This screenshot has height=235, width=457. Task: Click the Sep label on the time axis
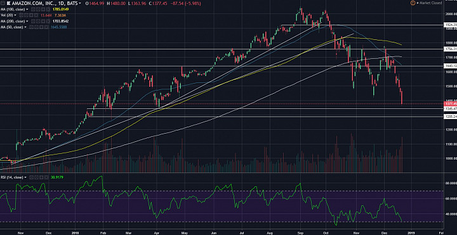tap(300, 232)
